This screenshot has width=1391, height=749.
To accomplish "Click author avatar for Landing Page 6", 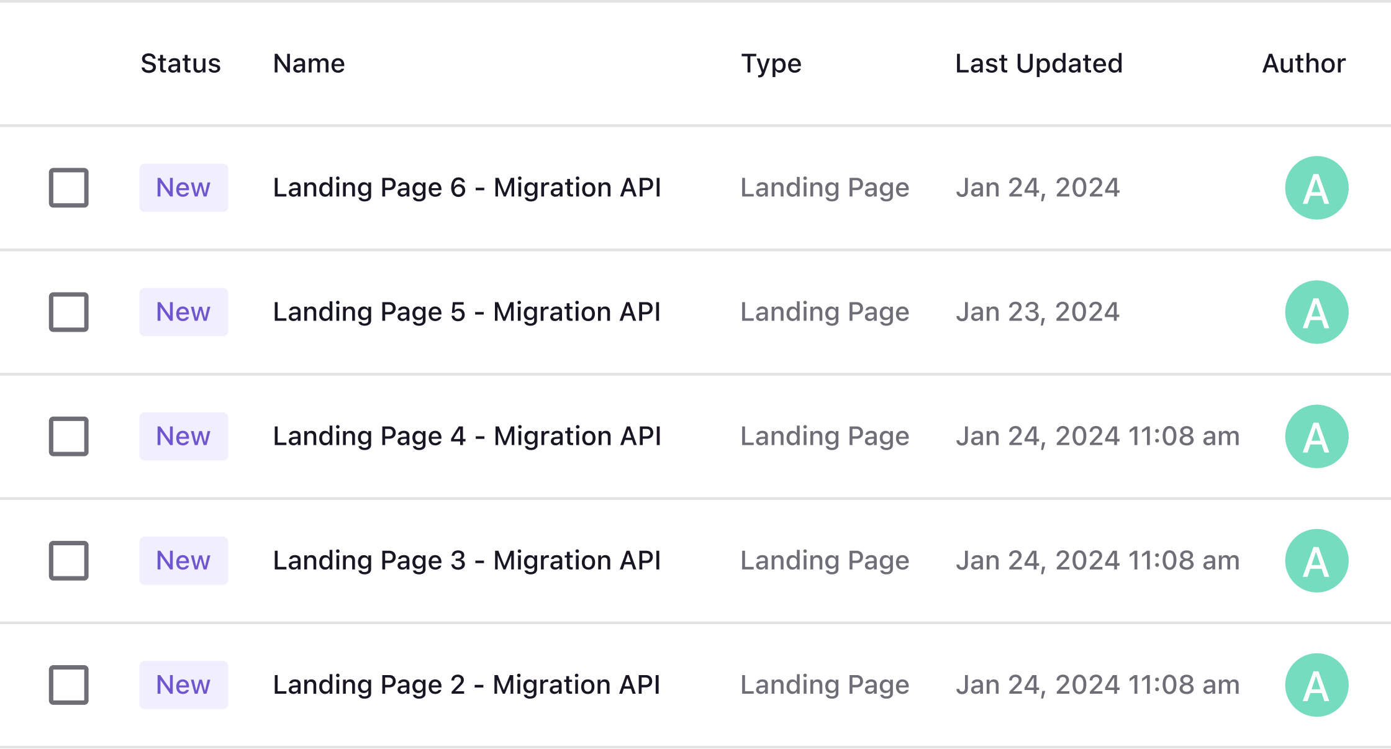I will coord(1316,188).
